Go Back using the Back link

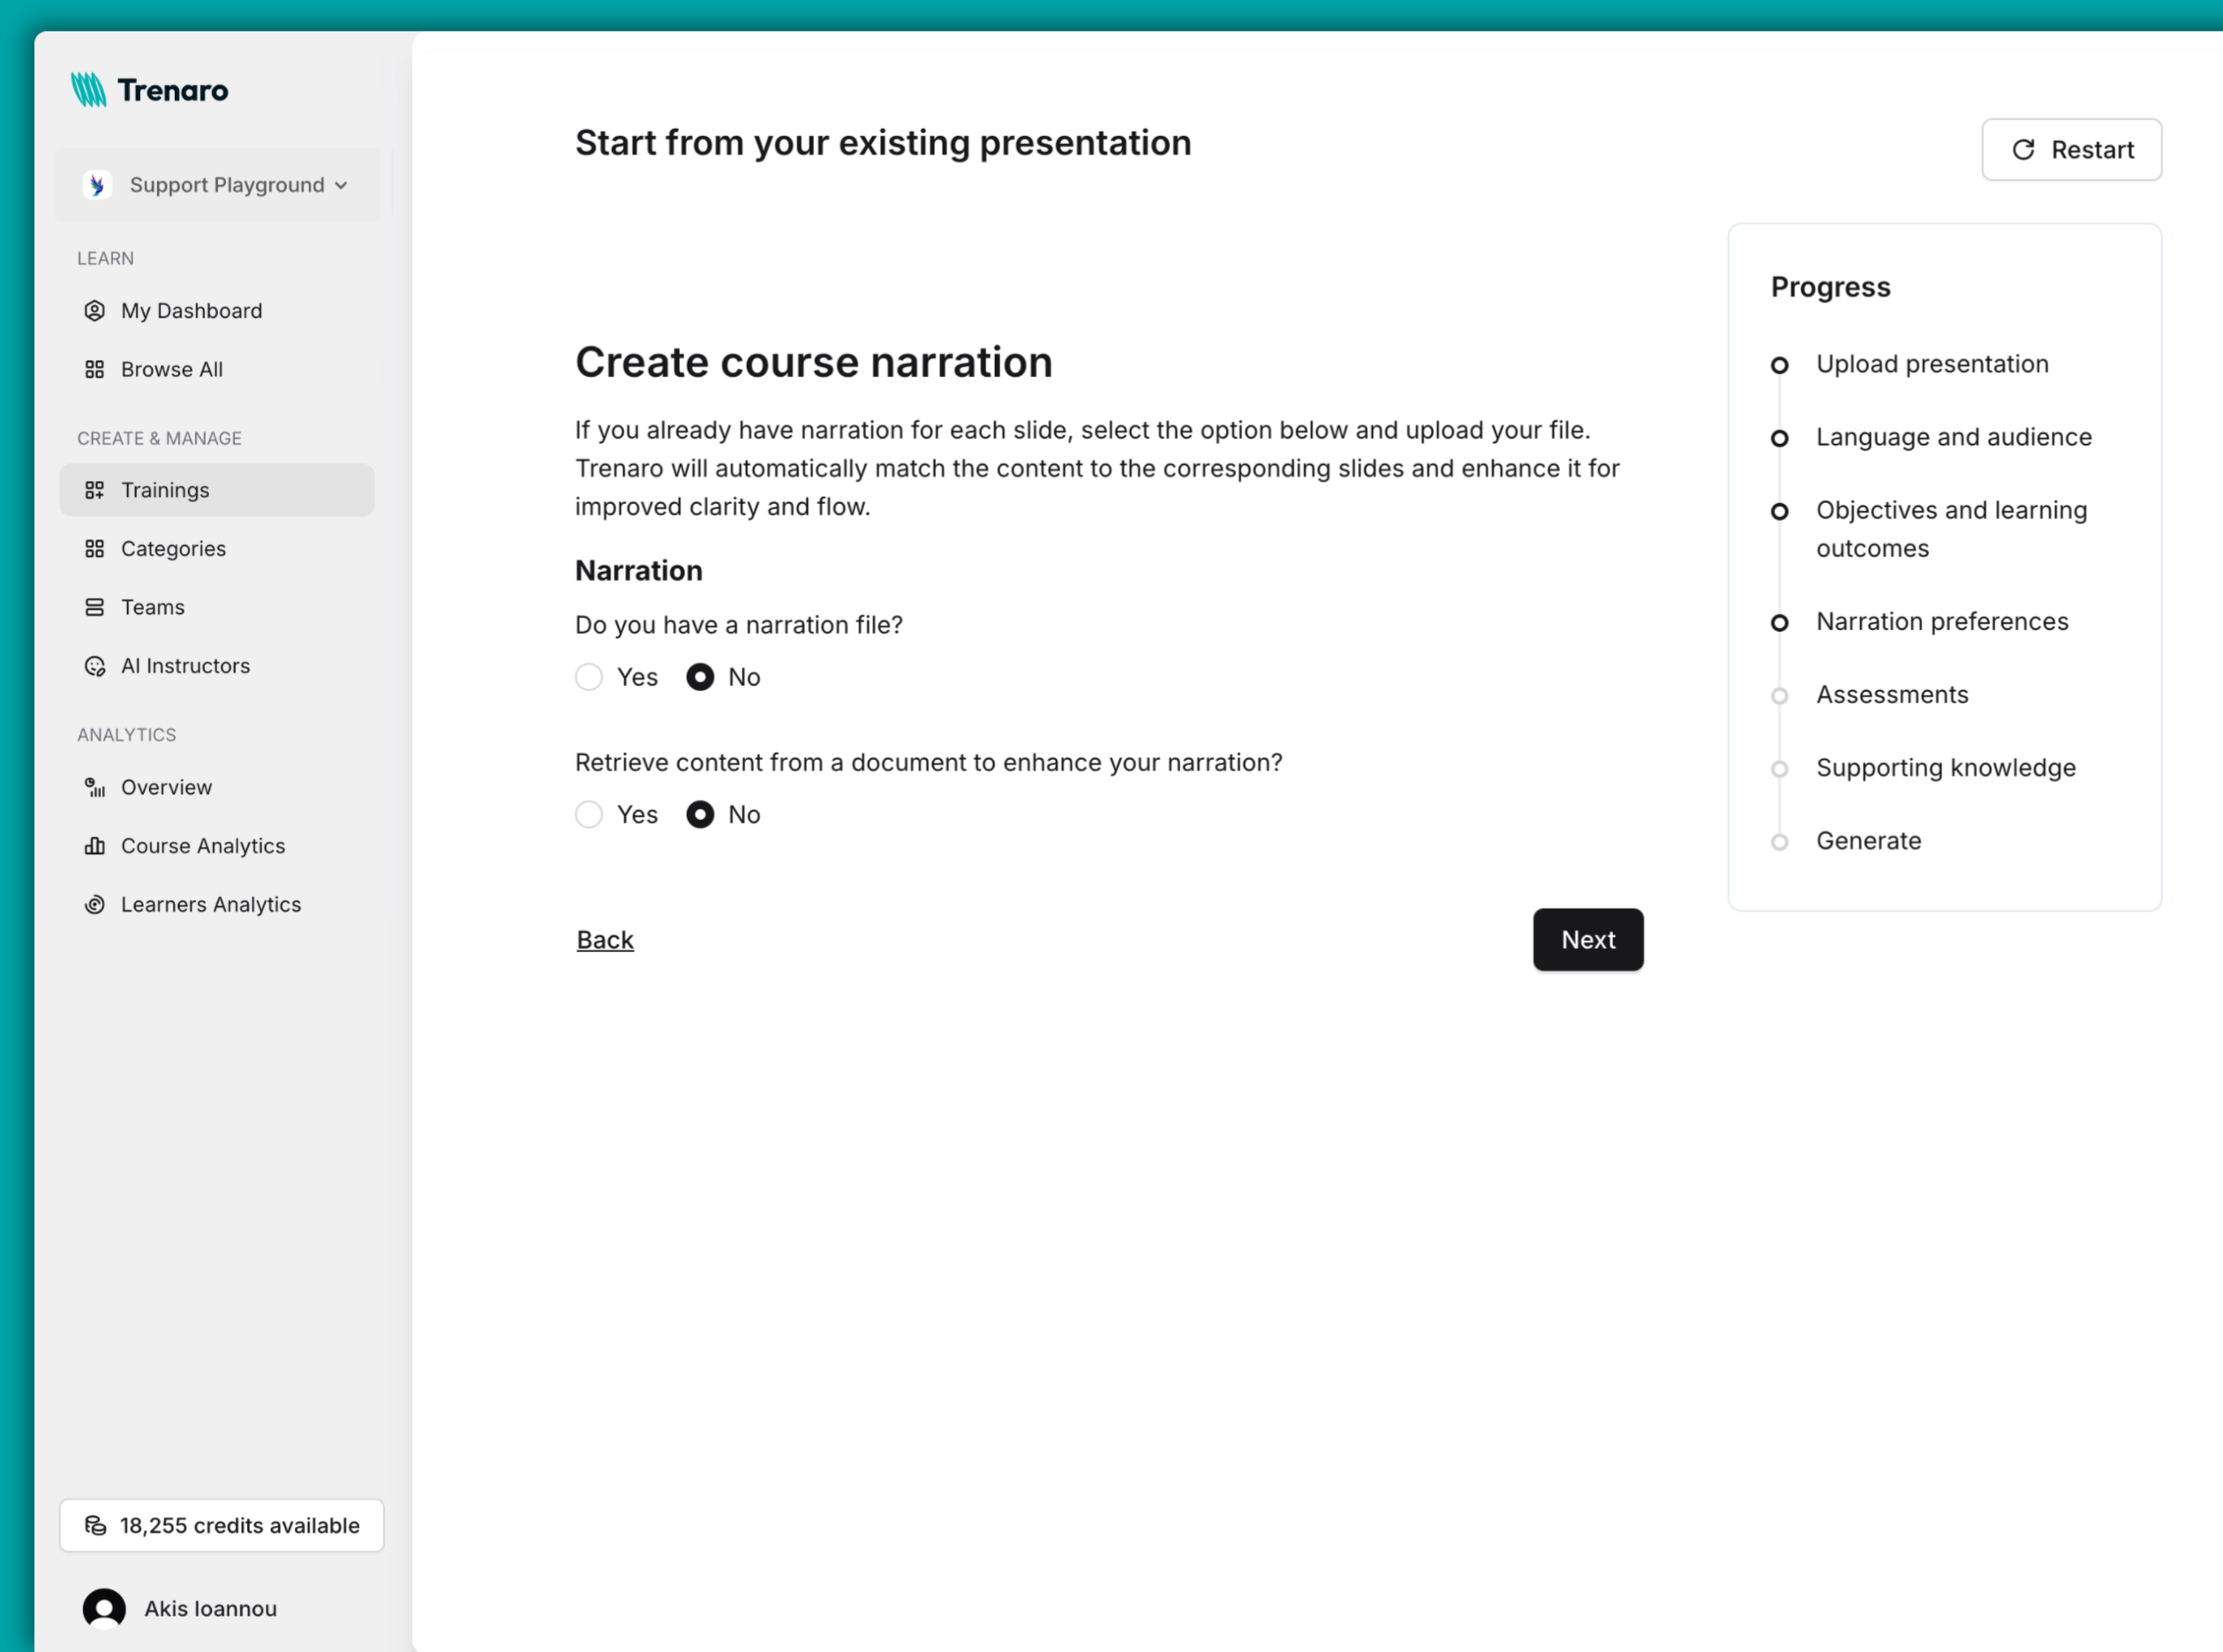coord(604,939)
